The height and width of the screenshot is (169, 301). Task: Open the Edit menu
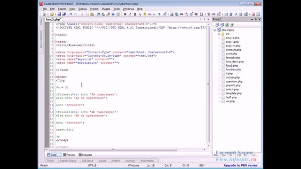click(x=52, y=9)
